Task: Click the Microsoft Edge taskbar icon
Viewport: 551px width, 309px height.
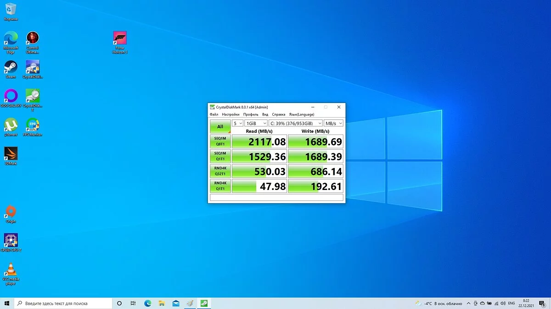Action: click(148, 303)
